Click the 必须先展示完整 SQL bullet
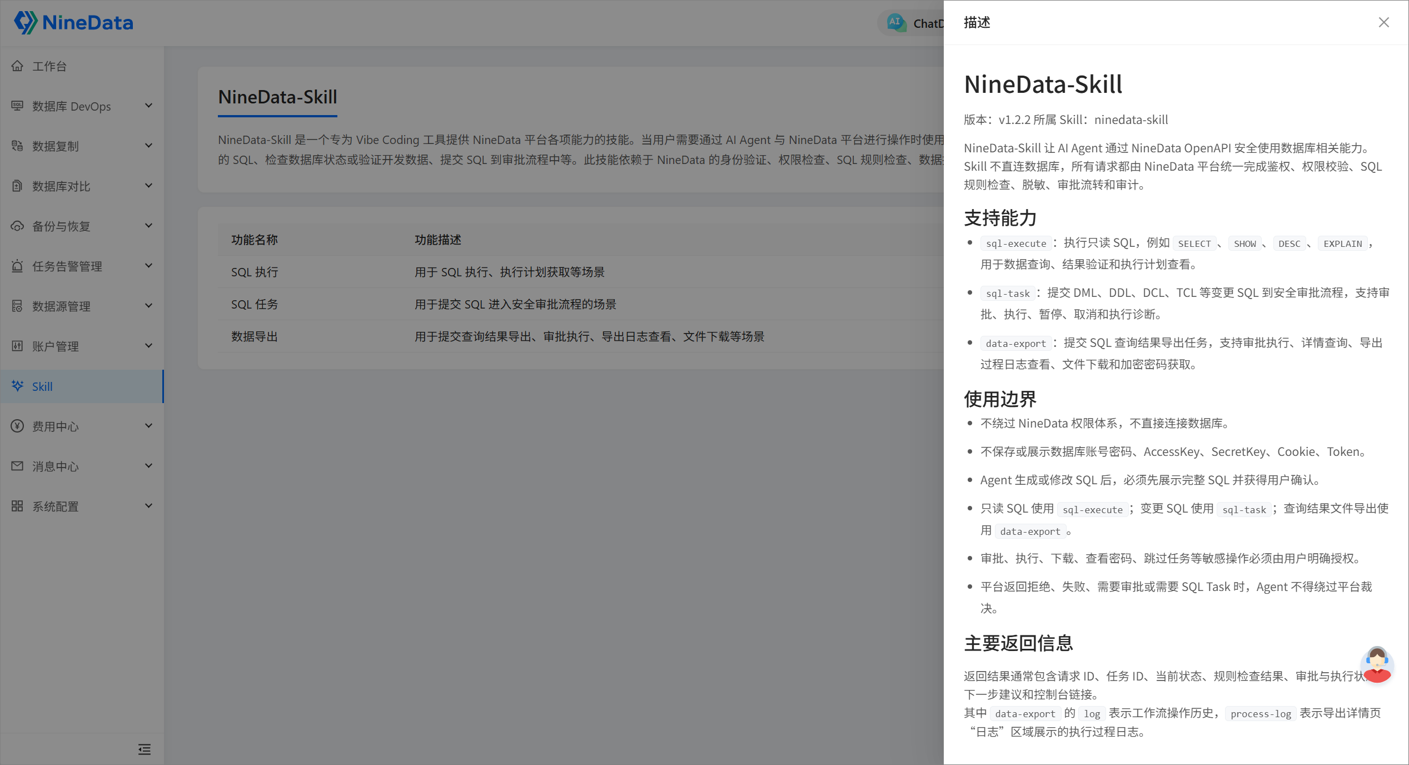This screenshot has height=765, width=1409. tap(1151, 480)
